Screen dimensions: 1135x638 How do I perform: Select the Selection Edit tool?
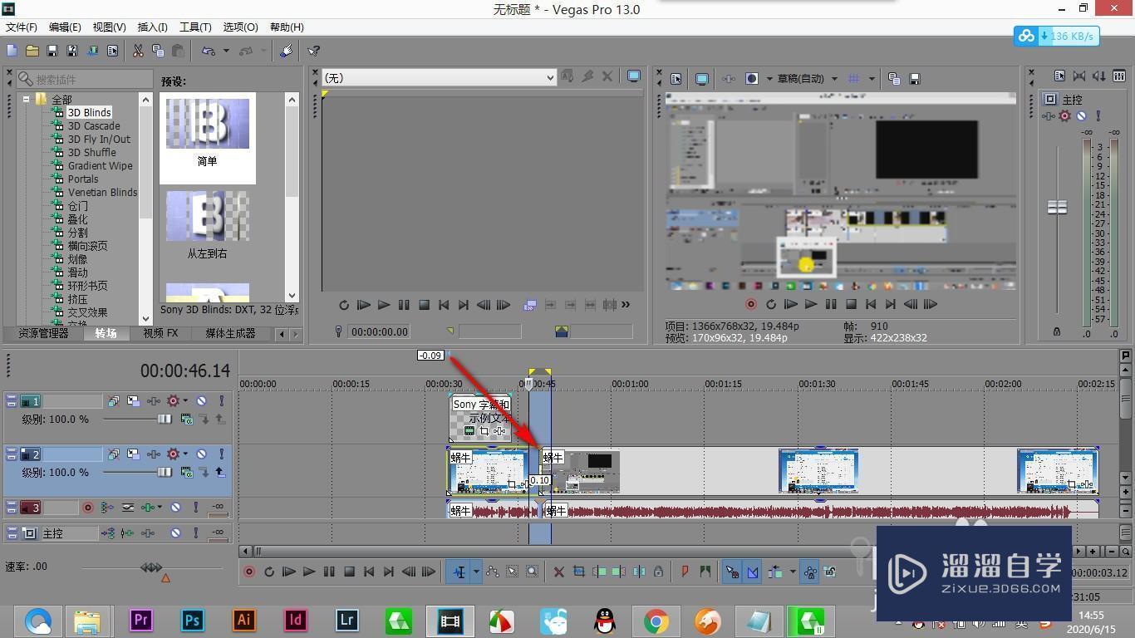click(512, 572)
